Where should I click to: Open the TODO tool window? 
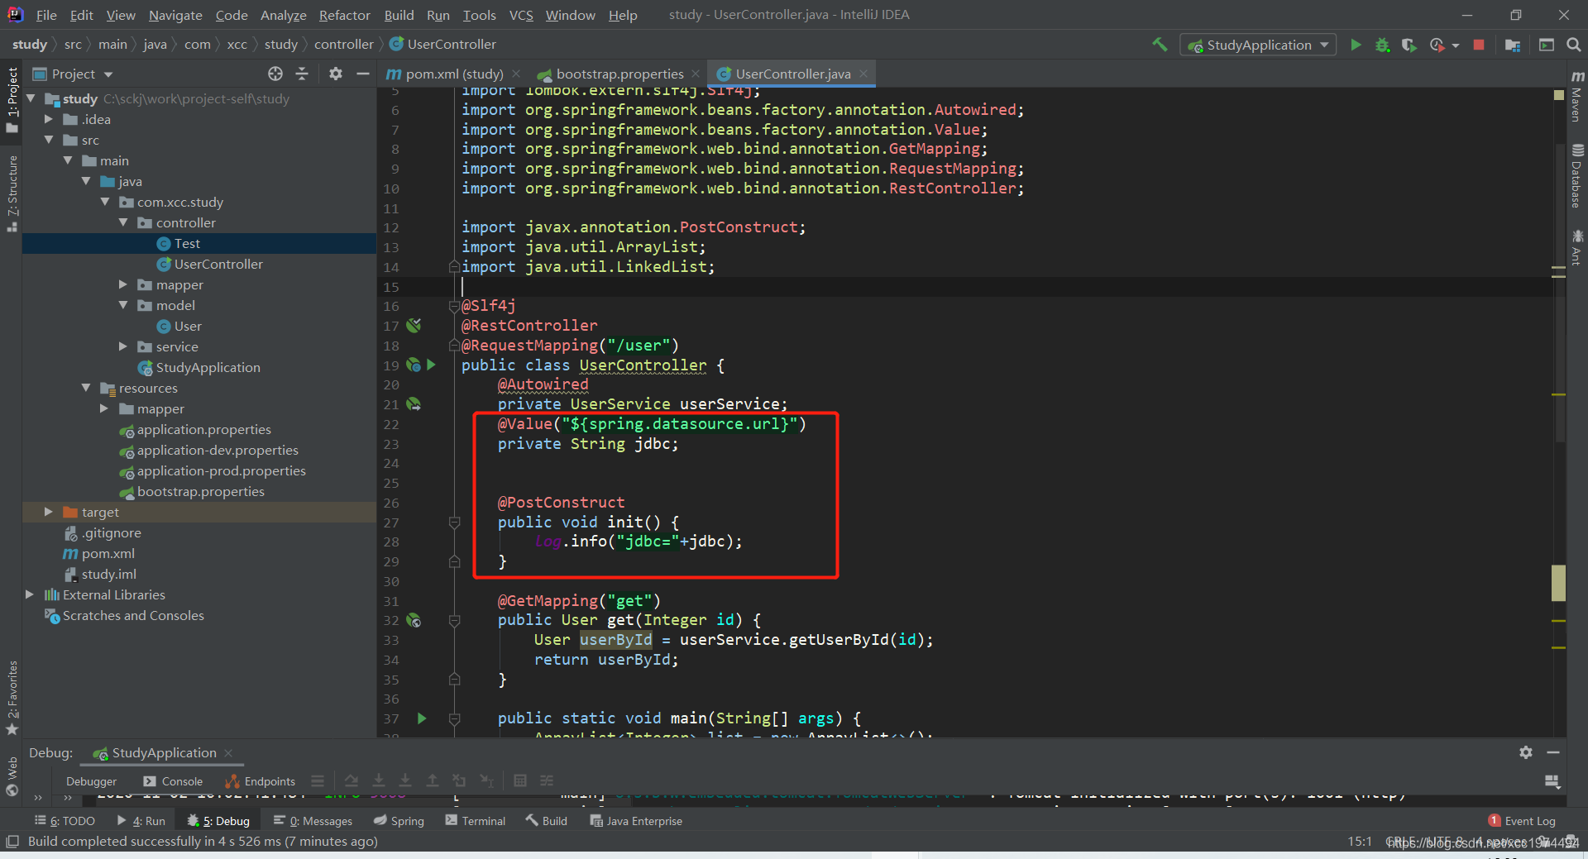[x=65, y=821]
